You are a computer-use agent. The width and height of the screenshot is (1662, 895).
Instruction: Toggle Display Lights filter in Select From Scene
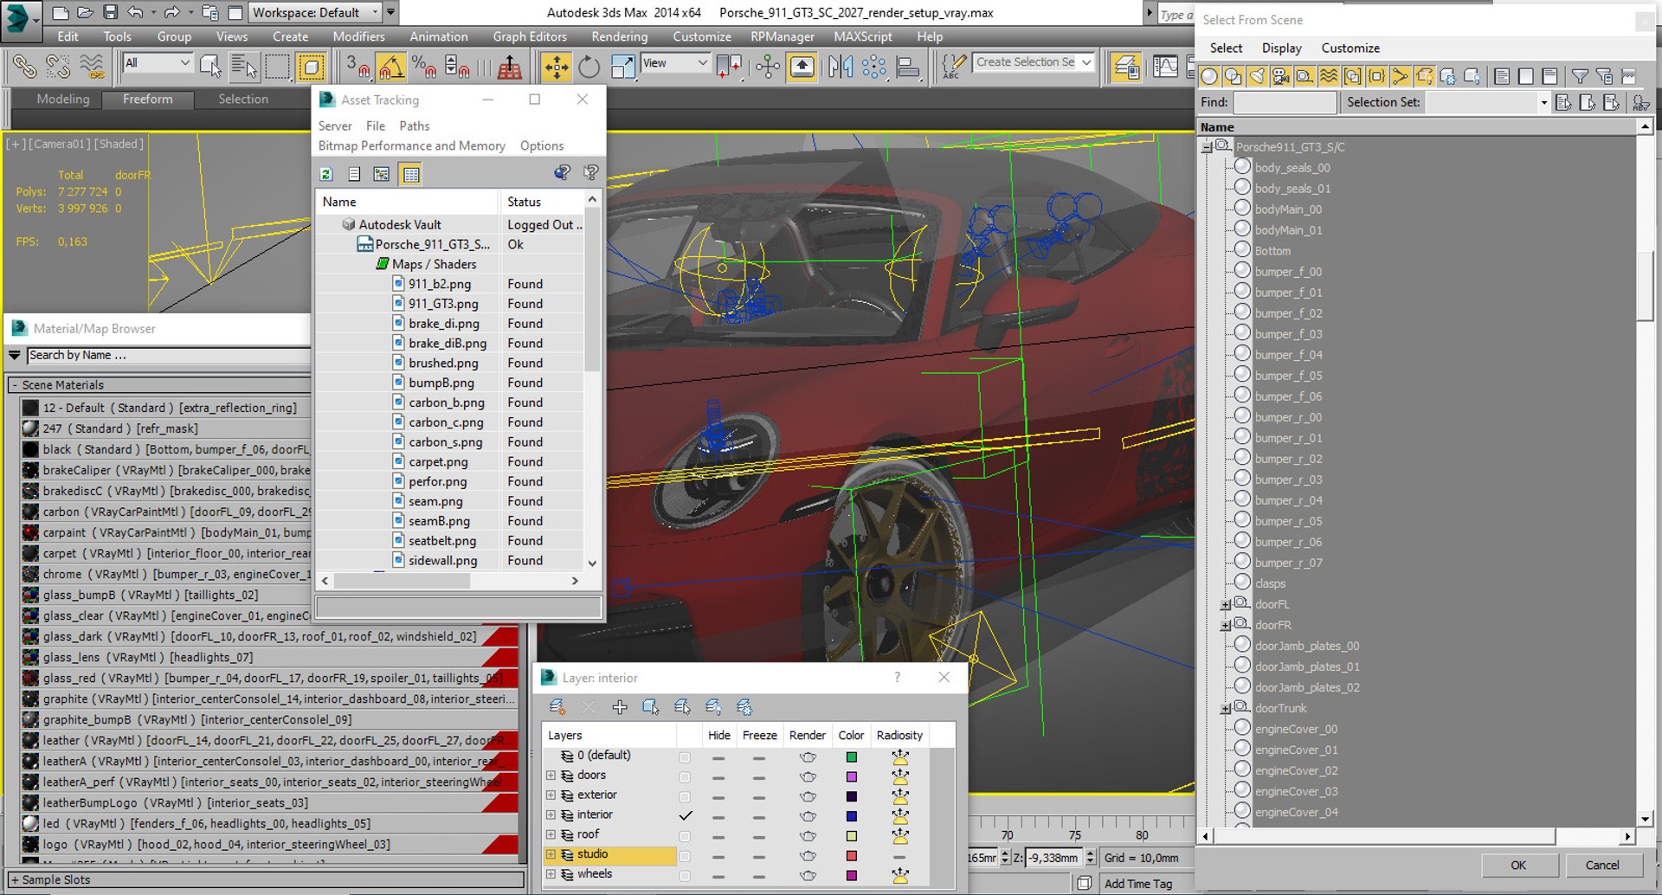pyautogui.click(x=1257, y=76)
